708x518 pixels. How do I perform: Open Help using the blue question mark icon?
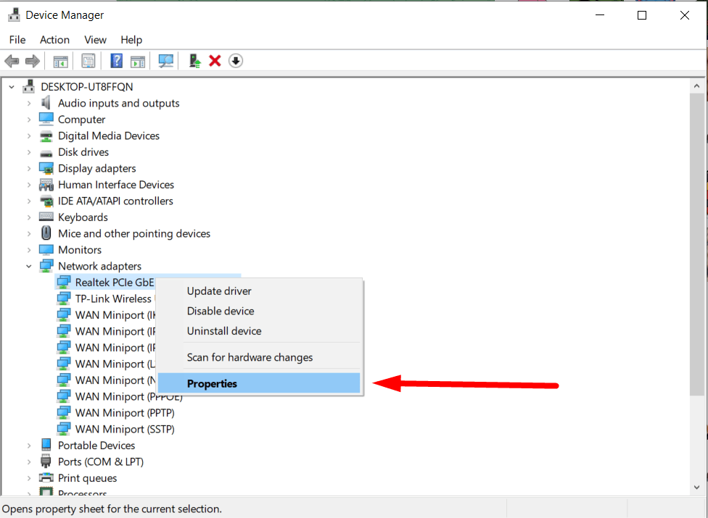pos(116,60)
